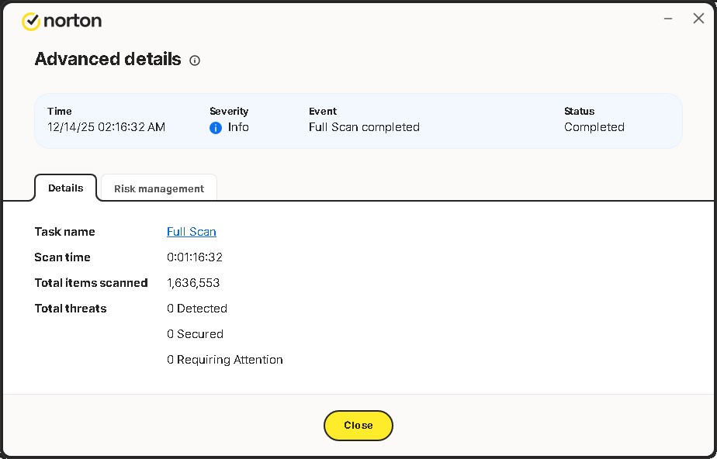The image size is (717, 459).
Task: Close the window with the X icon
Action: point(698,19)
